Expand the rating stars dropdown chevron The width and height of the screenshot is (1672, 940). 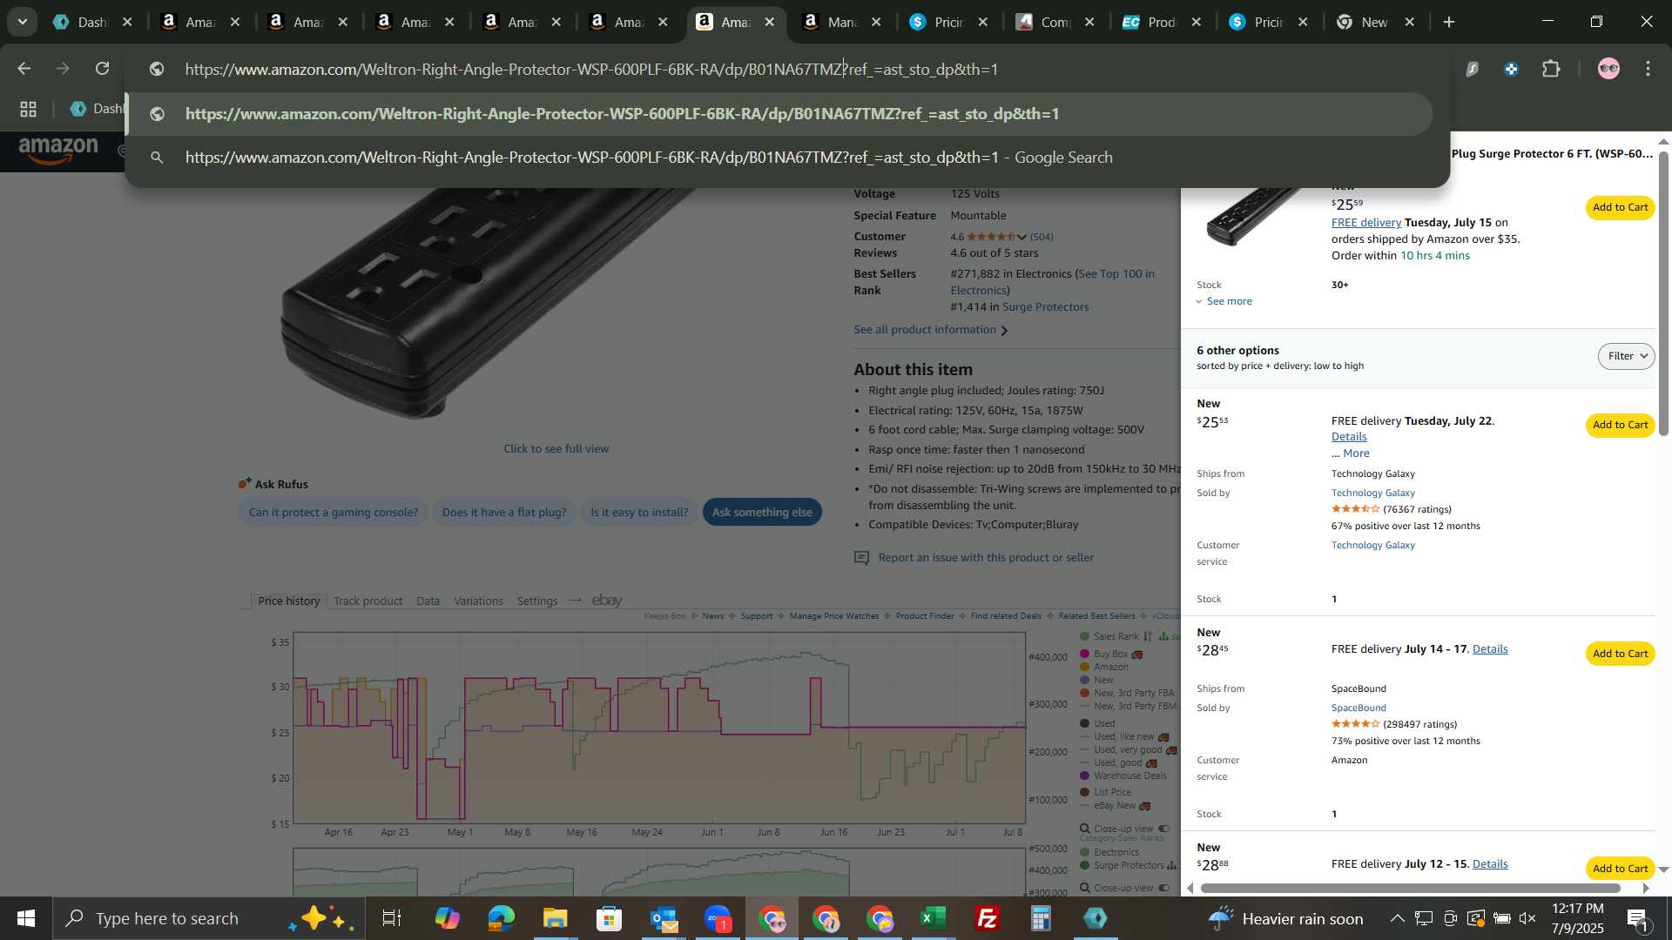[x=1021, y=237]
